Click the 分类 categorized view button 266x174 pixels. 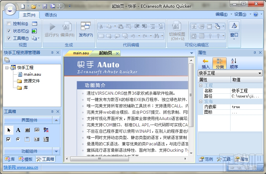[x=220, y=63]
